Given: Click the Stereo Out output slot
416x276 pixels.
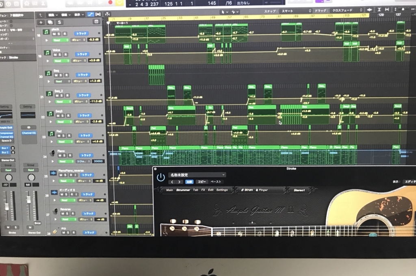Looking at the screenshot, I should [x=8, y=160].
